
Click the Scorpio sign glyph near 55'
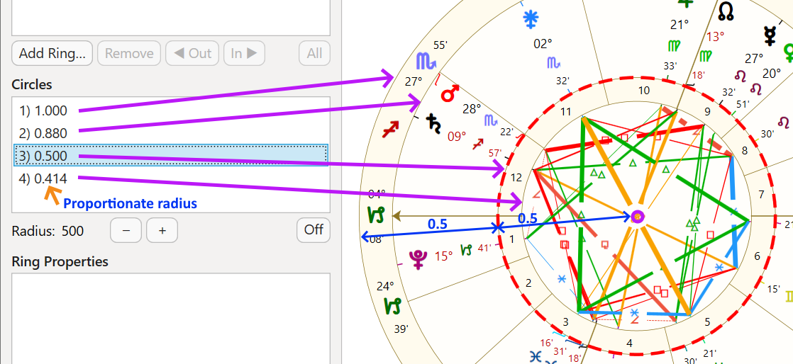coord(425,61)
